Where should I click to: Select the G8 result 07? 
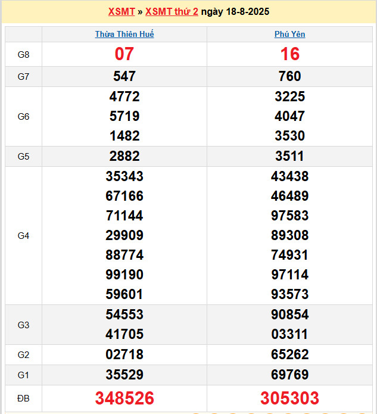(124, 54)
